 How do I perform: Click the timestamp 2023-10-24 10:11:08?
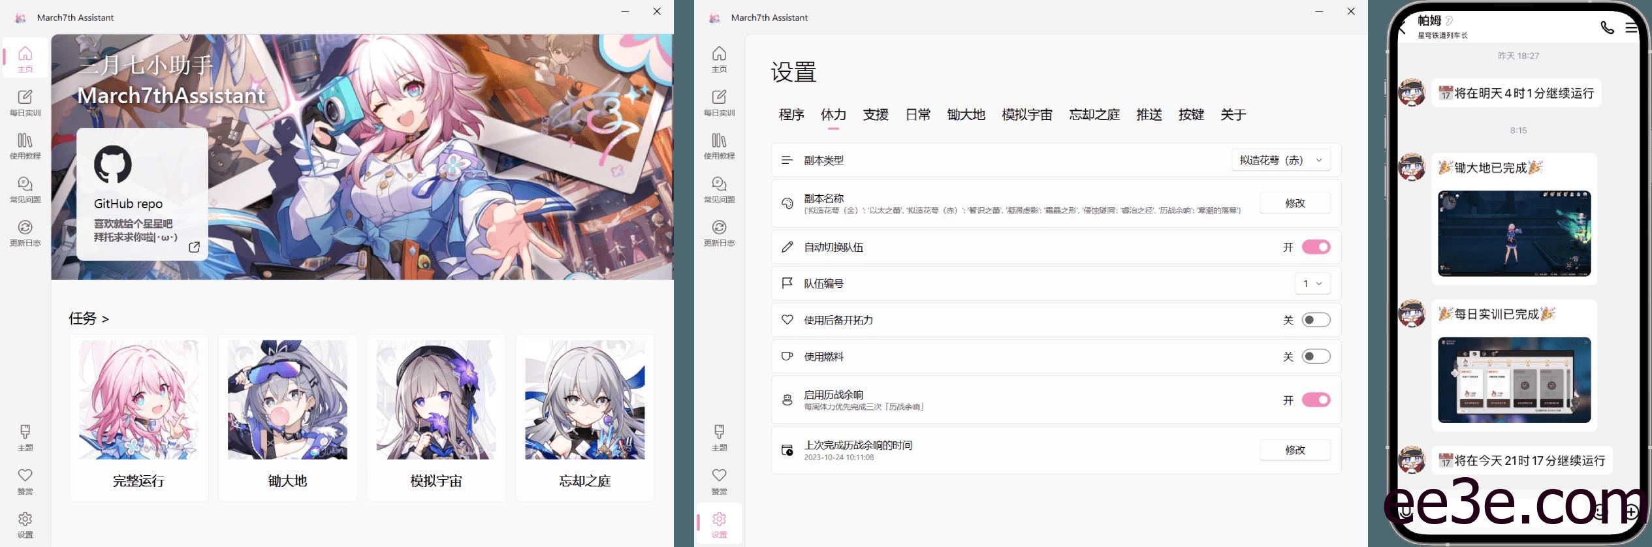(x=838, y=458)
